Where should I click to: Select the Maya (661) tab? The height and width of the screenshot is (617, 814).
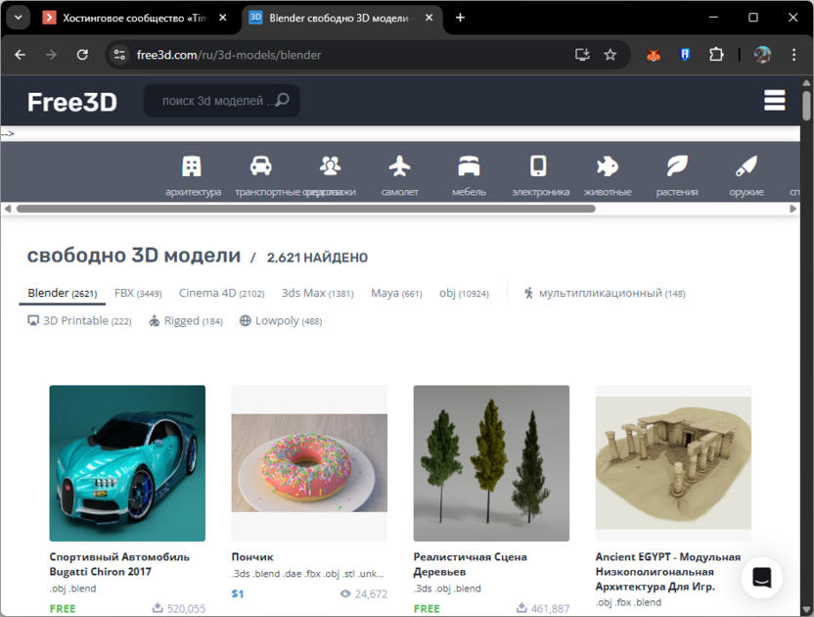[396, 293]
